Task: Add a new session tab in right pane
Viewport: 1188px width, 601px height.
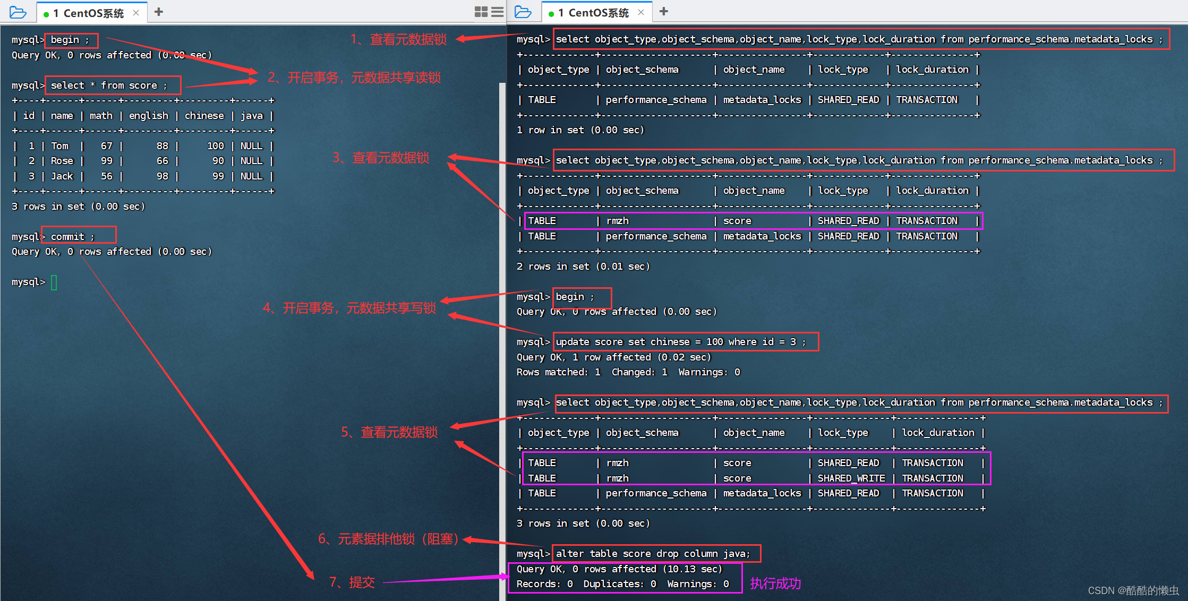Action: (x=663, y=11)
